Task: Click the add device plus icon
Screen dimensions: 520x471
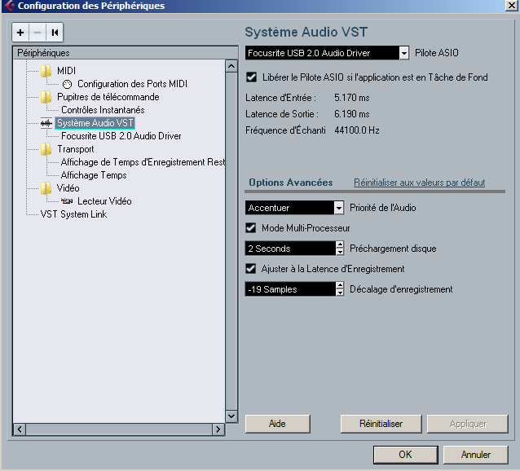Action: (x=20, y=33)
